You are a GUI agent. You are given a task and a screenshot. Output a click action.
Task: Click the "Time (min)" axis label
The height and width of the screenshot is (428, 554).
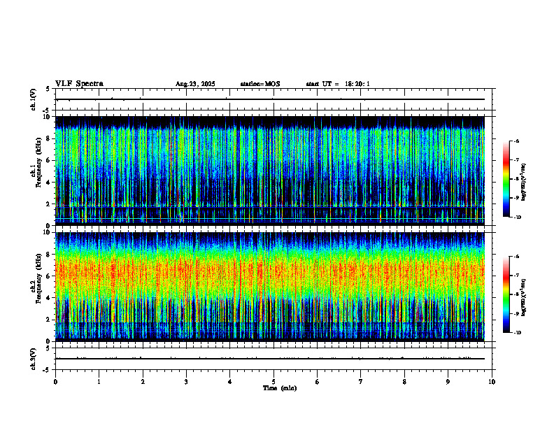280,388
